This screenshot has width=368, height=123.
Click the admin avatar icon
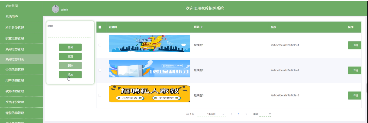55,9
